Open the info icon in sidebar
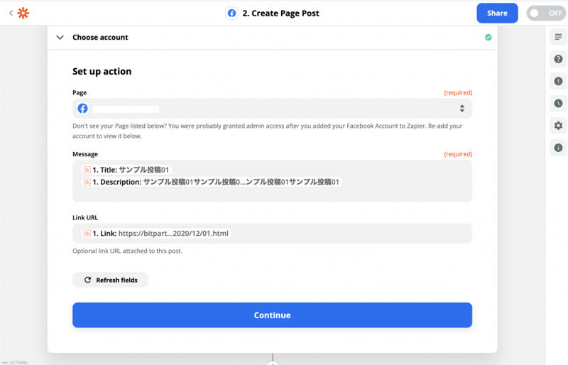 (x=558, y=148)
